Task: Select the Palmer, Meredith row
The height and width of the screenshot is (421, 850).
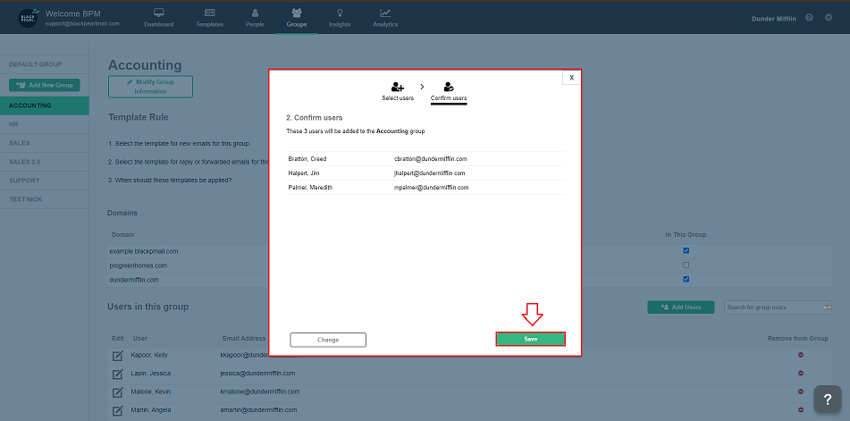Action: pos(425,187)
